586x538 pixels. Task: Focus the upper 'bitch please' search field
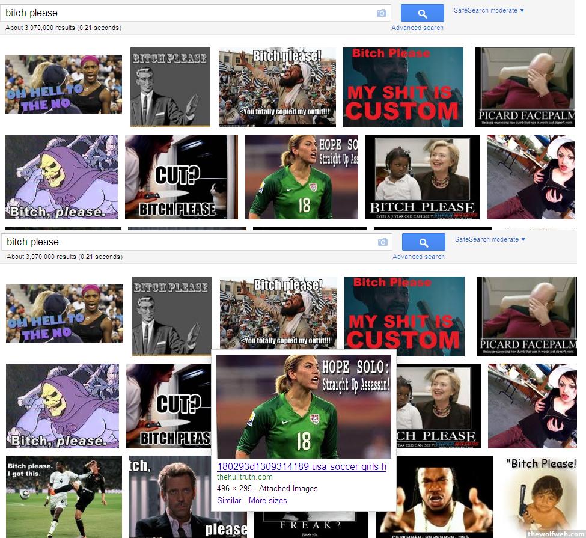point(186,13)
